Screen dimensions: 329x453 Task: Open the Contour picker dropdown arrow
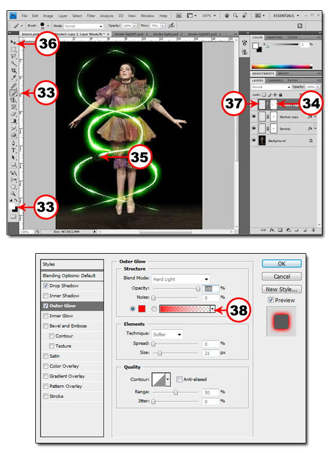168,379
